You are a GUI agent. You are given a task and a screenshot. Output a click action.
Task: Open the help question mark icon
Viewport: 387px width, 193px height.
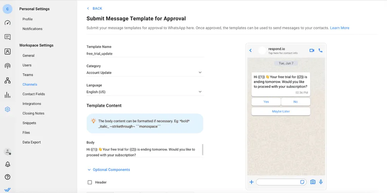(x=8, y=177)
